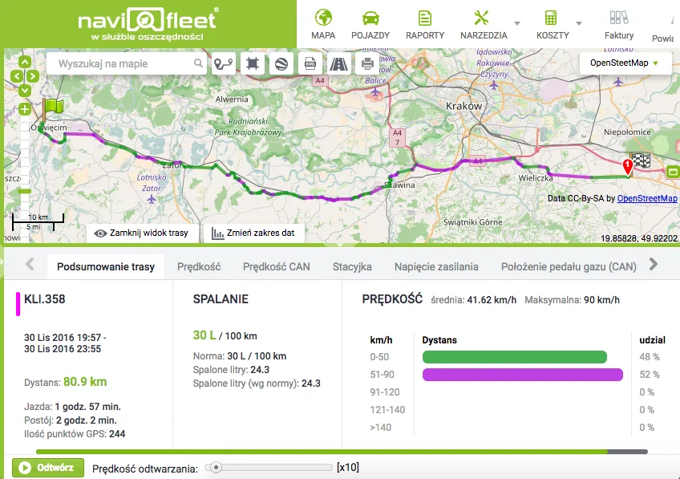680x479 pixels.
Task: Switch to Prędkość tab
Action: click(199, 266)
